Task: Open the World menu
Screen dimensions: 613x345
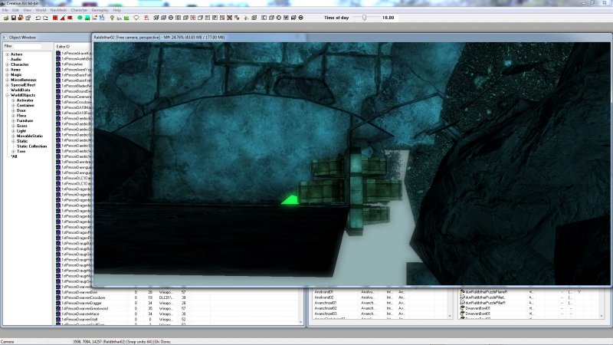Action: click(41, 10)
